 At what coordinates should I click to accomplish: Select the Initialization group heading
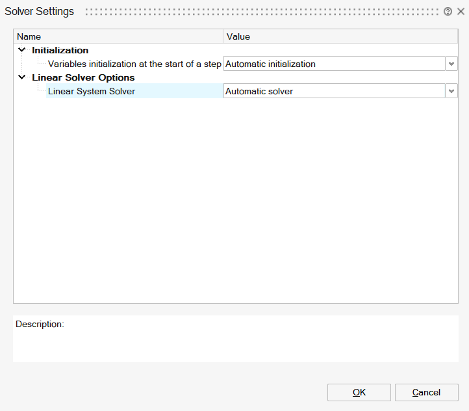pos(60,50)
